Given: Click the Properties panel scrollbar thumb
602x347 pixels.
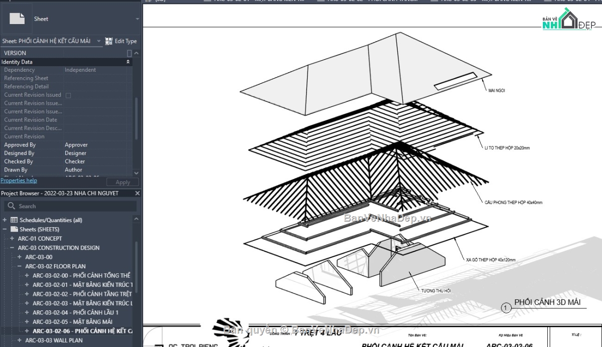Looking at the screenshot, I should (x=136, y=118).
